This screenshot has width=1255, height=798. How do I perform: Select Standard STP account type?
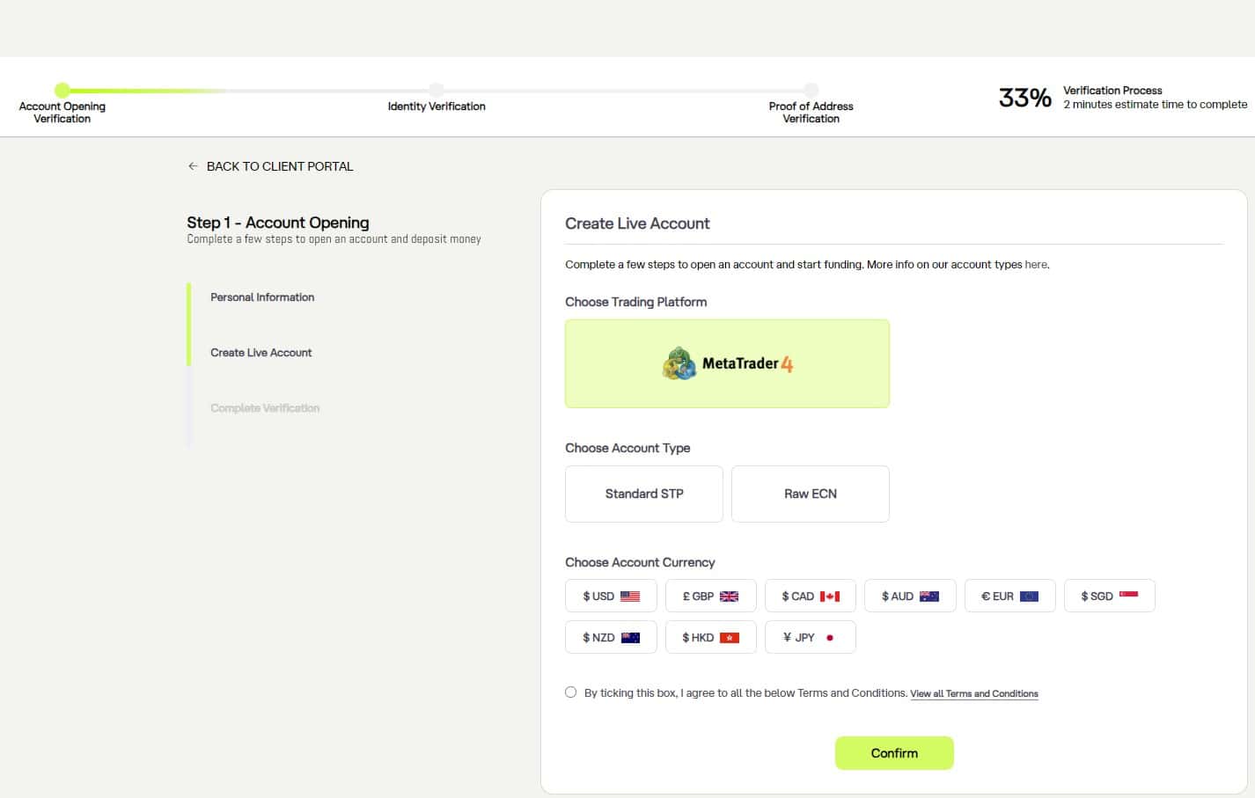click(644, 494)
